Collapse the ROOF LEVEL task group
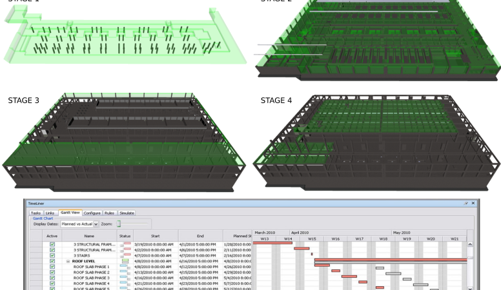The height and width of the screenshot is (290, 501). pos(68,261)
